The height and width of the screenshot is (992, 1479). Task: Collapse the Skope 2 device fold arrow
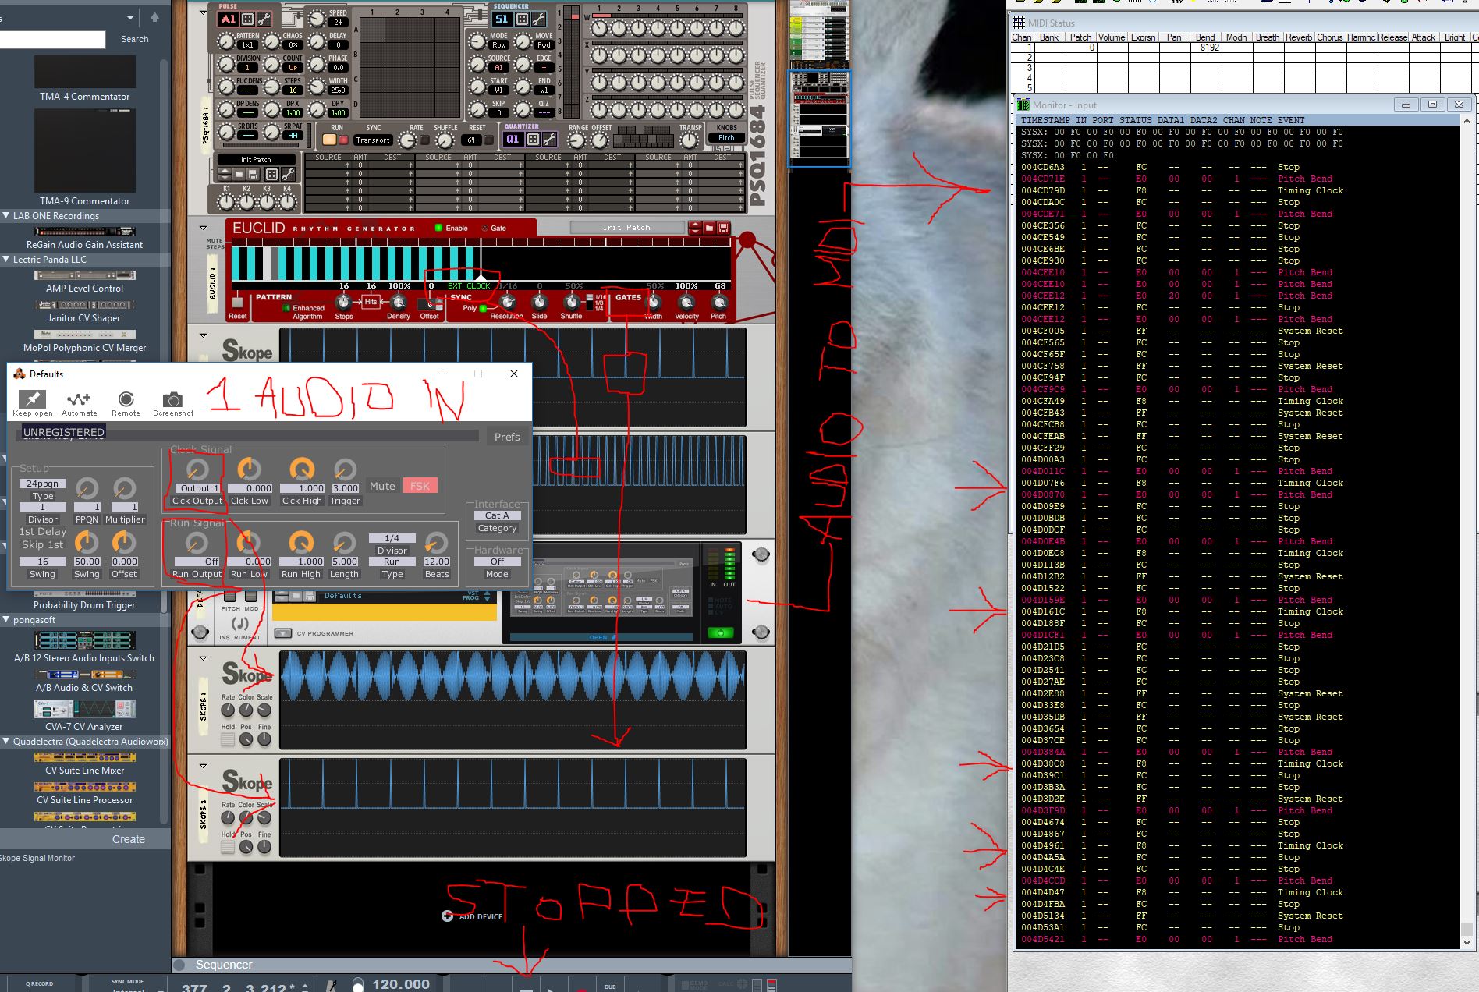[x=203, y=766]
